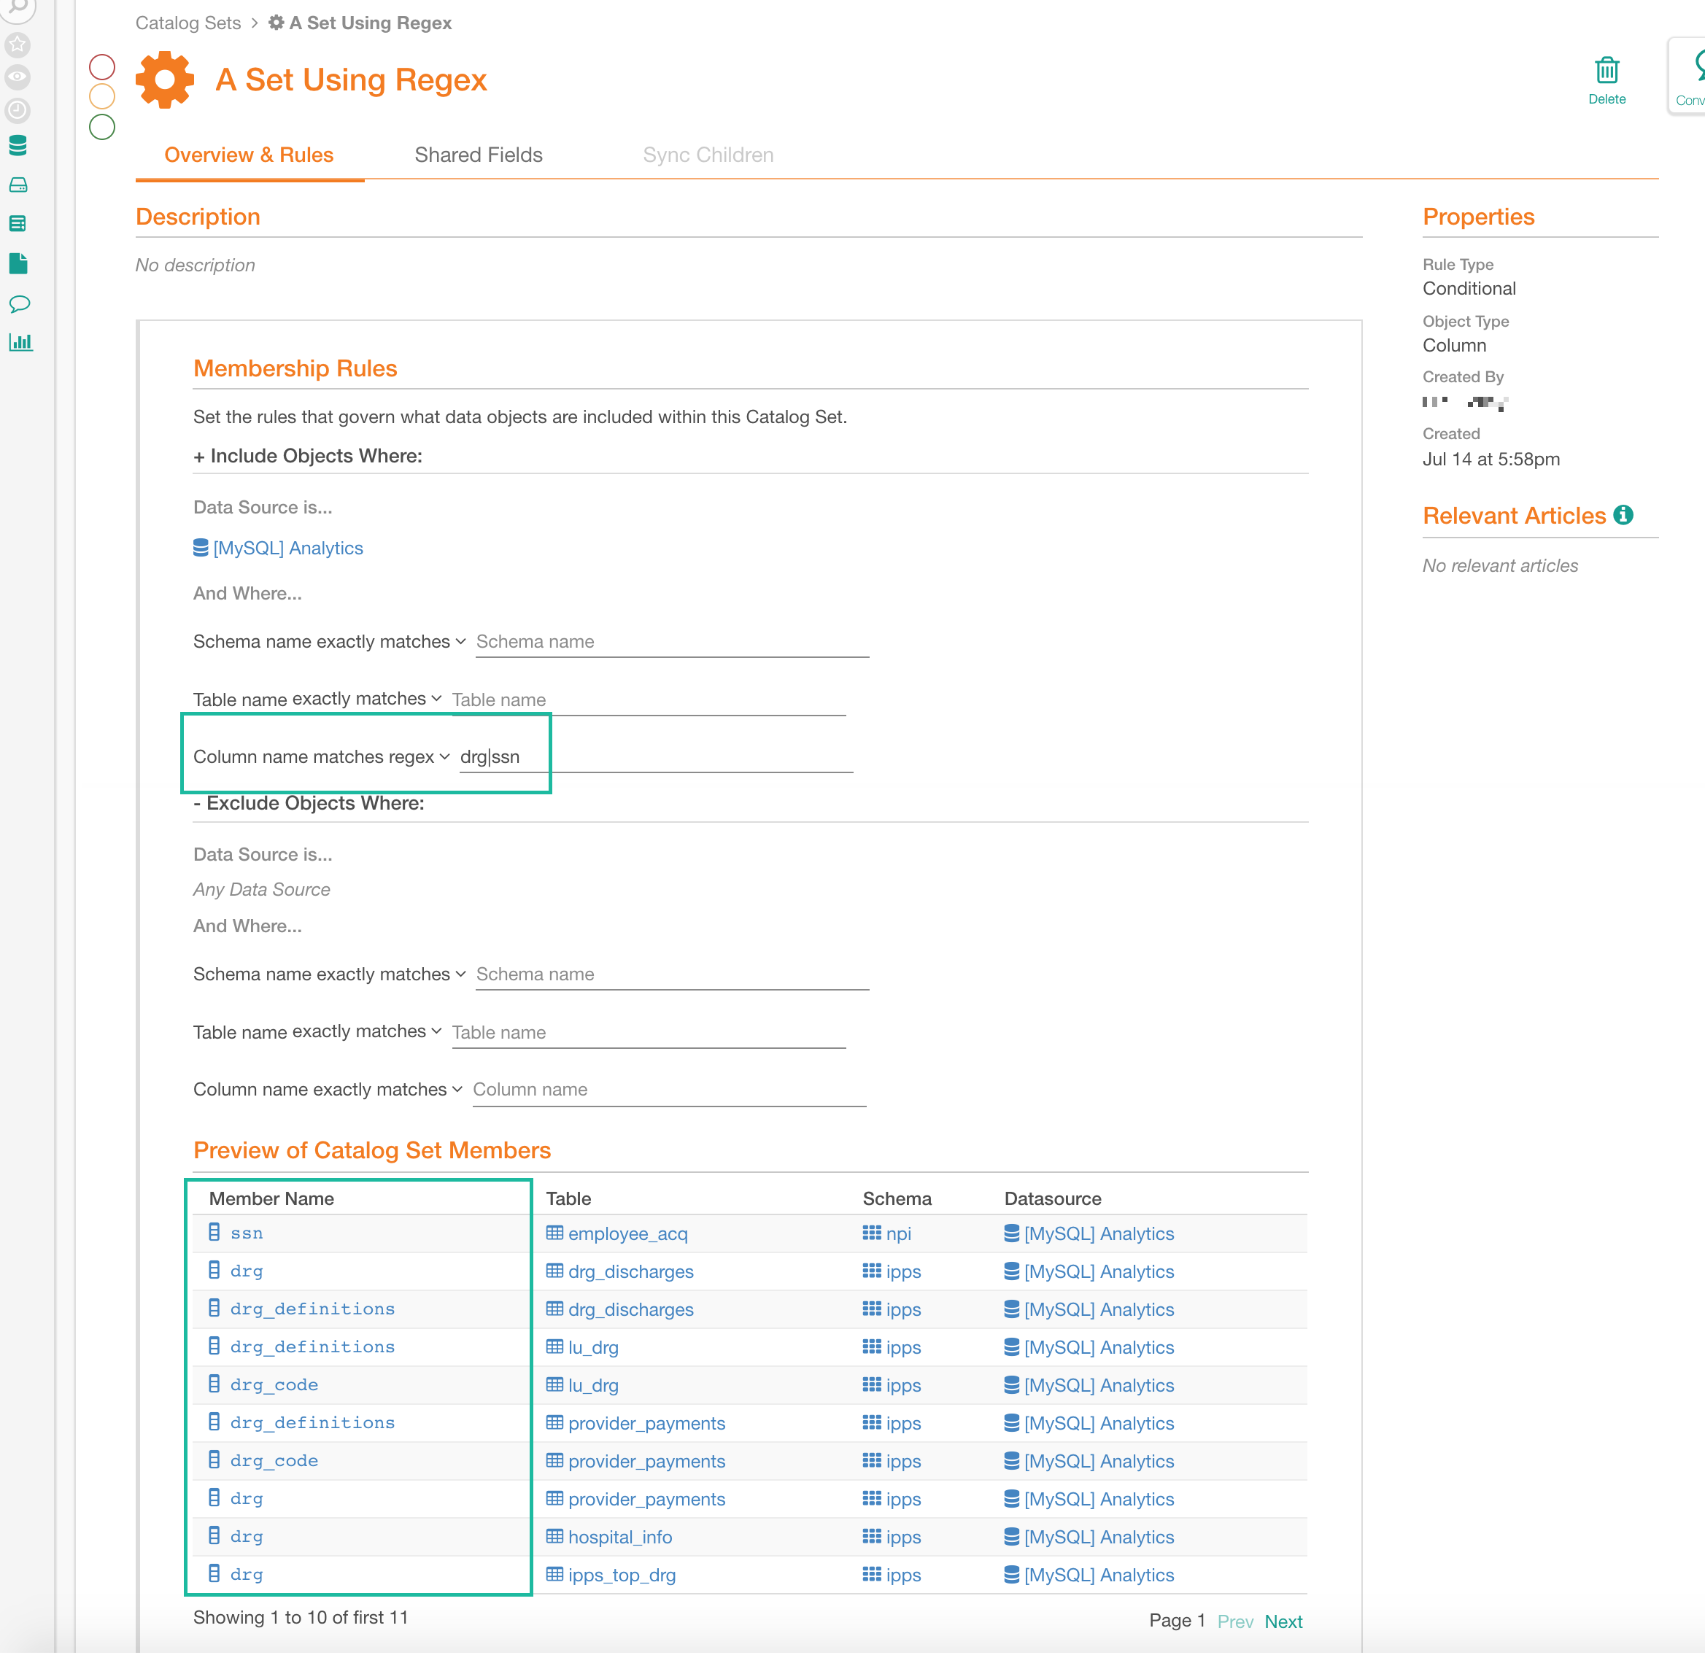Open the articles document sidebar icon

coord(18,263)
